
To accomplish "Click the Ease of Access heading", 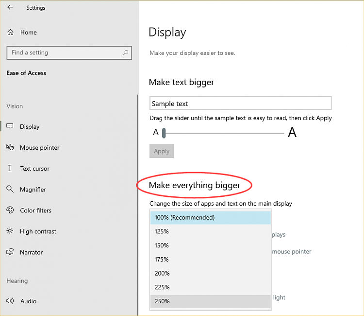I will (x=26, y=73).
